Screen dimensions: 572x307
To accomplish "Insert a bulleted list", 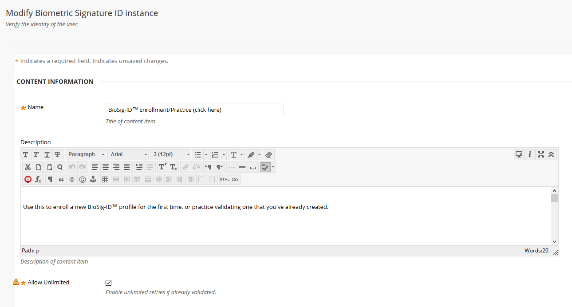I will (x=198, y=154).
